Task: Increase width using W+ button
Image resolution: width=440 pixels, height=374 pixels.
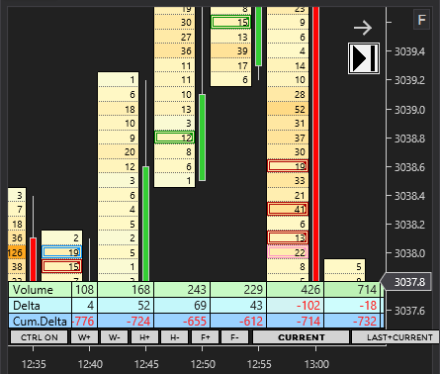Action: tap(84, 337)
